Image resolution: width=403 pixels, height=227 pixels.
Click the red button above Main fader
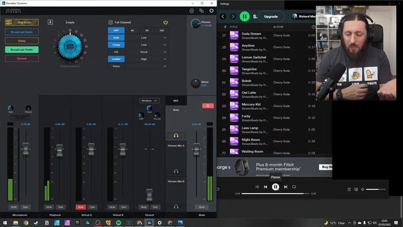(x=208, y=106)
